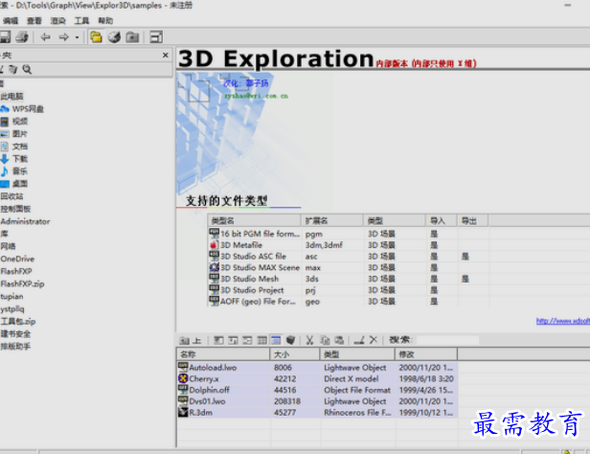The image size is (590, 454).
Task: Open the 查看 menu
Action: point(34,21)
